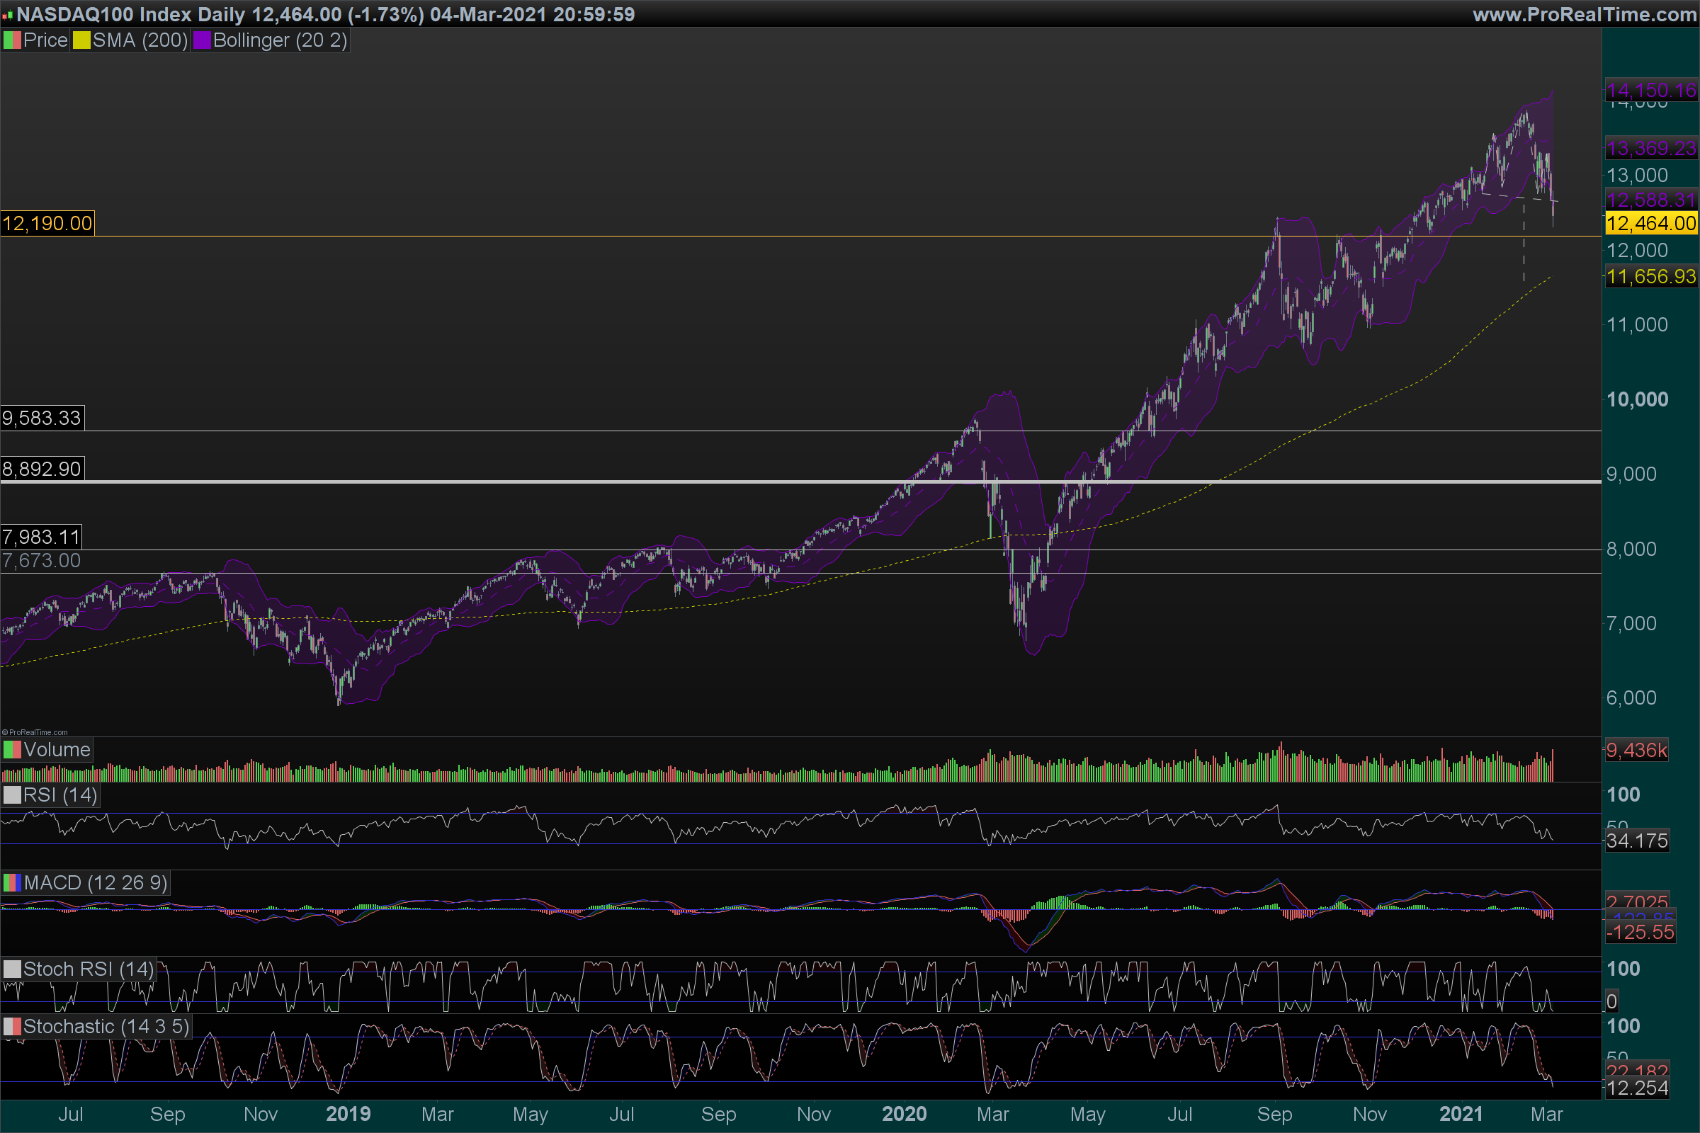Viewport: 1700px width, 1133px height.
Task: Click the Stochastic (14 3 5) panel icon
Action: pos(11,1027)
